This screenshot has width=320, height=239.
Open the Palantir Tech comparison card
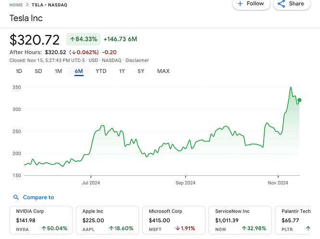coord(293,220)
